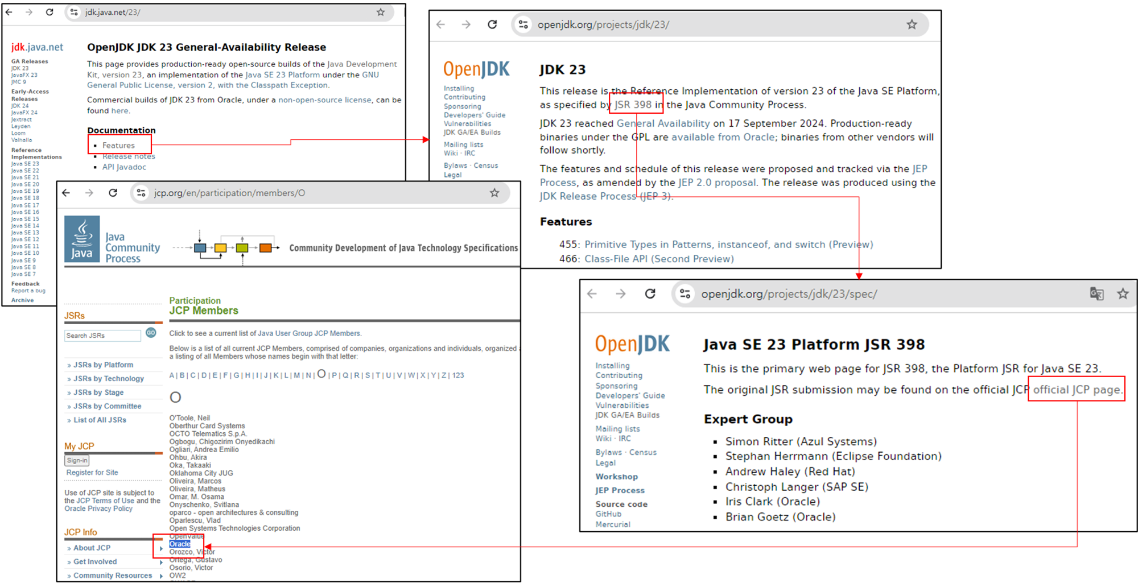Click GO button next to Search JSRs
The width and height of the screenshot is (1138, 583).
coord(151,333)
